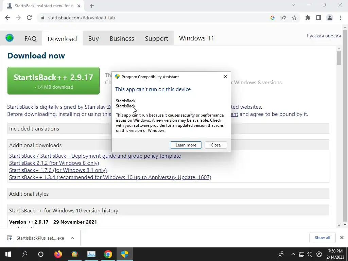Open the Support tab
Screen dimensions: 348x261
coord(156,39)
